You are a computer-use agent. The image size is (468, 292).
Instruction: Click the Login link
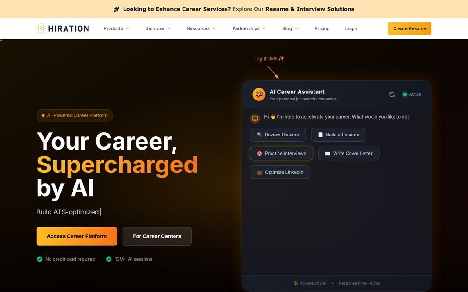point(351,28)
